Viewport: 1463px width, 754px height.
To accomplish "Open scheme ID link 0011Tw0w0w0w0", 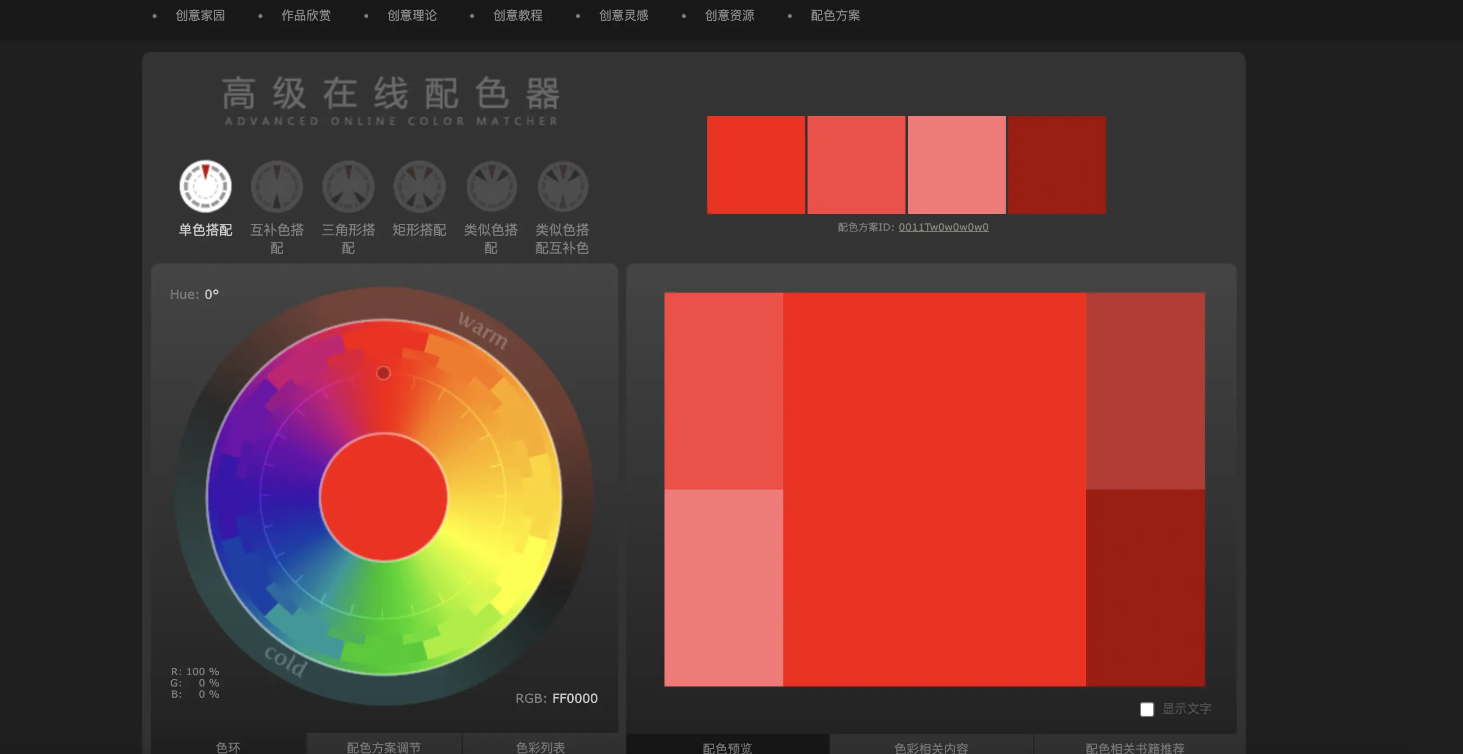I will tap(943, 227).
